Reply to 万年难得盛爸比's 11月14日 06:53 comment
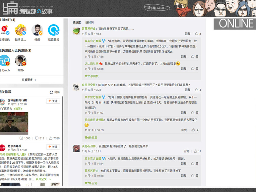This screenshot has height=192, width=256. click(x=184, y=130)
